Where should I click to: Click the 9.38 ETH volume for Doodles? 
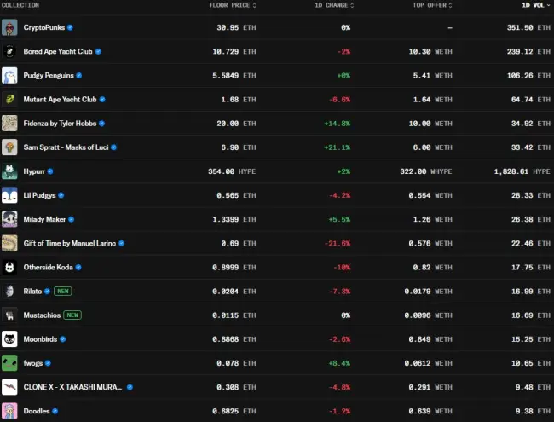(533, 411)
